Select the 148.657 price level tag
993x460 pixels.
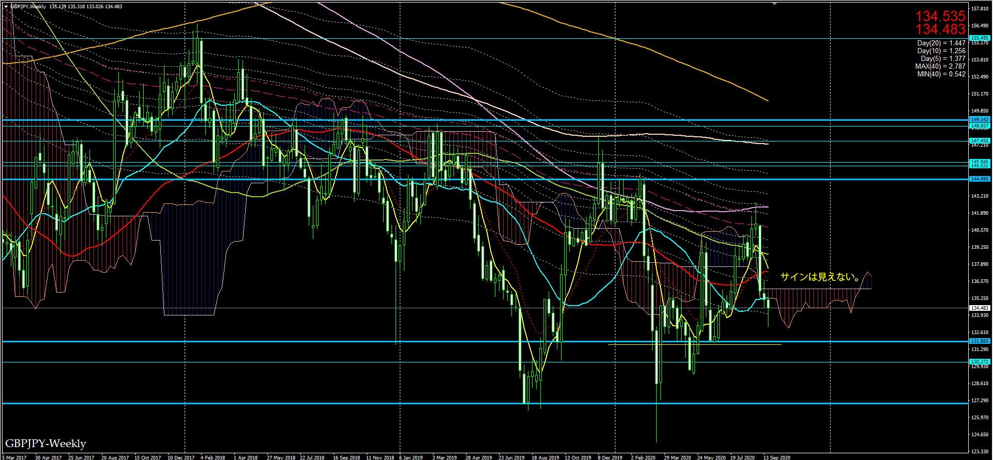click(980, 126)
